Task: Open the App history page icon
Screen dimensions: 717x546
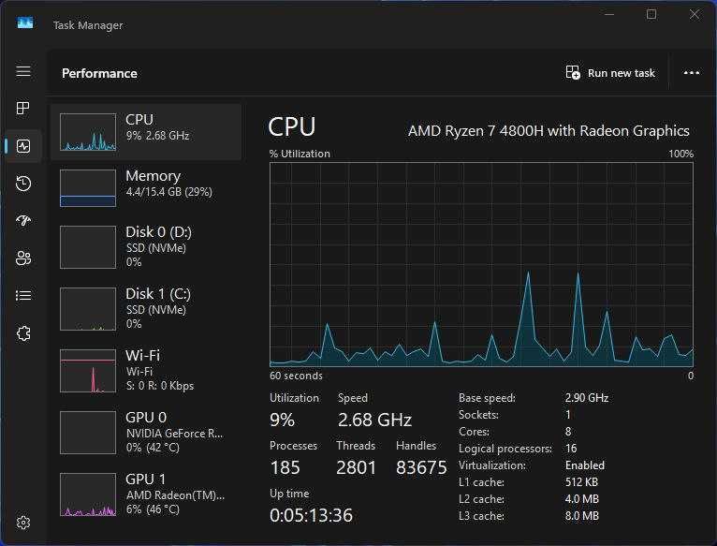Action: click(x=23, y=184)
